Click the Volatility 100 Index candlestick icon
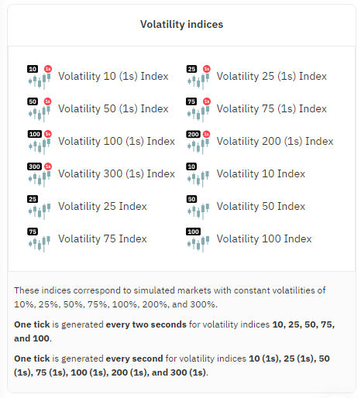Viewport: 361px width, 398px height. 198,240
